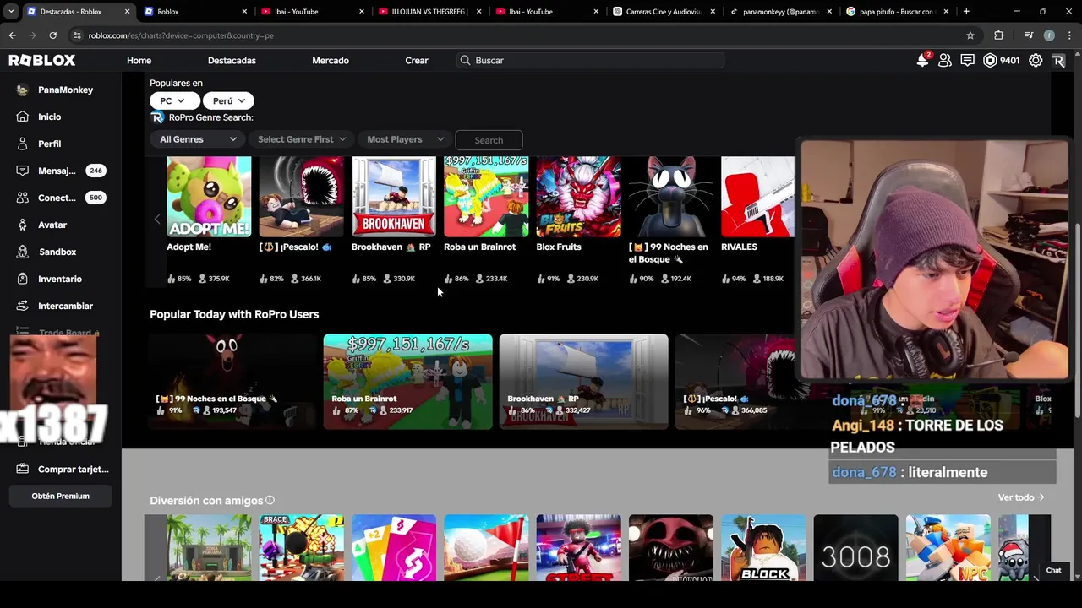
Task: Open the RoPro icon in top bar
Action: (1058, 61)
